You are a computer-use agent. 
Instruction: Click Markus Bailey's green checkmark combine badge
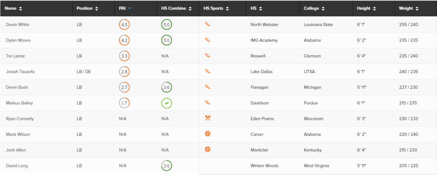click(x=166, y=103)
